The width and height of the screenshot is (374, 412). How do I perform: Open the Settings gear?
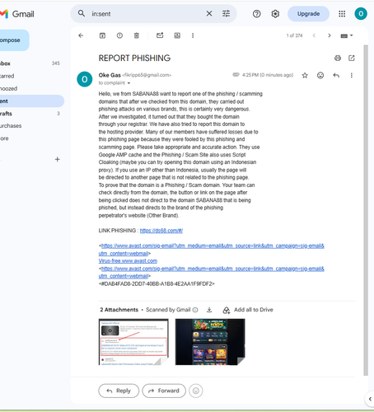tap(275, 14)
